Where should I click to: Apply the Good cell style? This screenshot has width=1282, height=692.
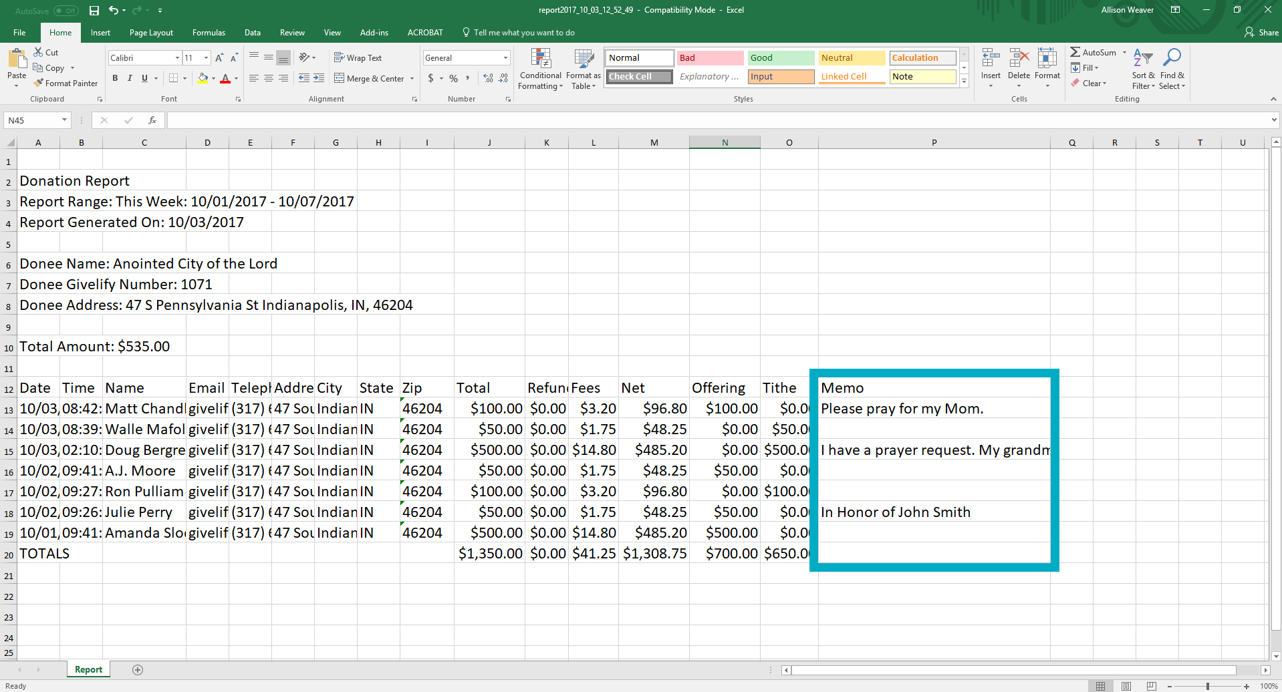(780, 58)
